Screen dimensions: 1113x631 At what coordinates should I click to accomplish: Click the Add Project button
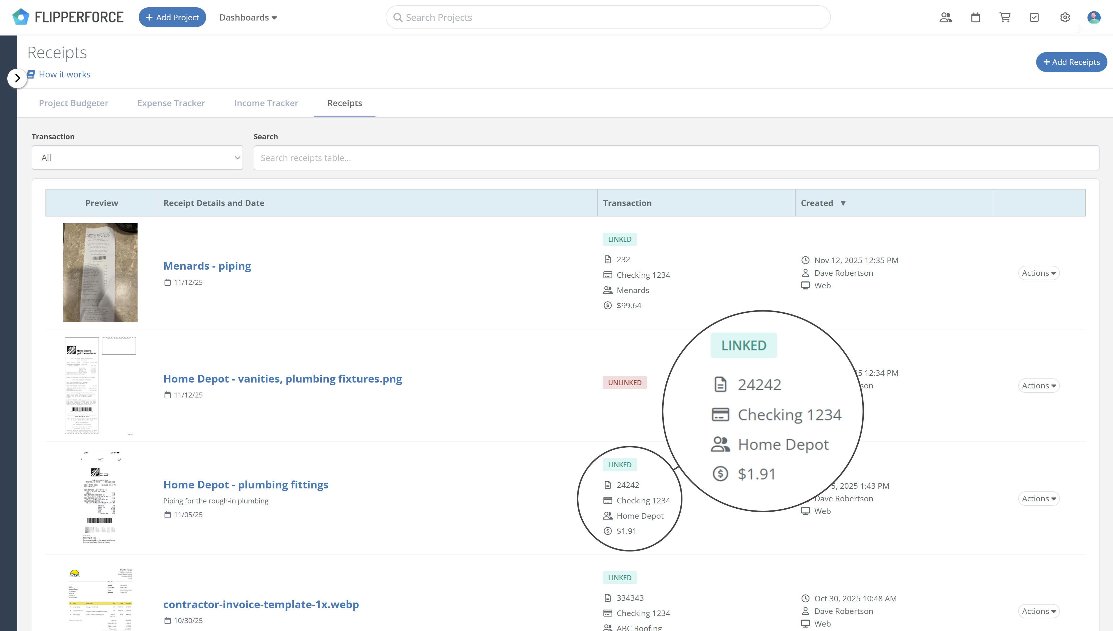[172, 17]
